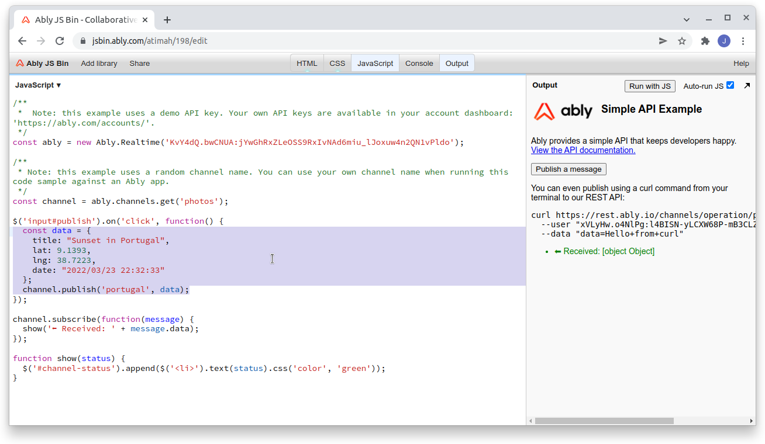Click the output scrollbar right arrow
The height and width of the screenshot is (444, 765).
click(x=752, y=421)
